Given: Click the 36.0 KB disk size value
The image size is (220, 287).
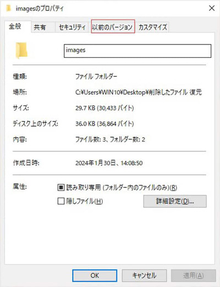Looking at the screenshot, I should 105,124.
